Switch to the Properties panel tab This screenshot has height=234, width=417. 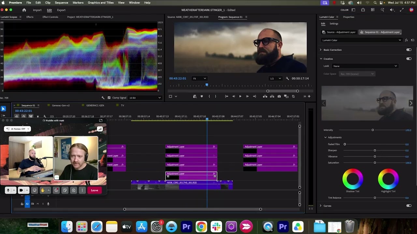pos(349,17)
